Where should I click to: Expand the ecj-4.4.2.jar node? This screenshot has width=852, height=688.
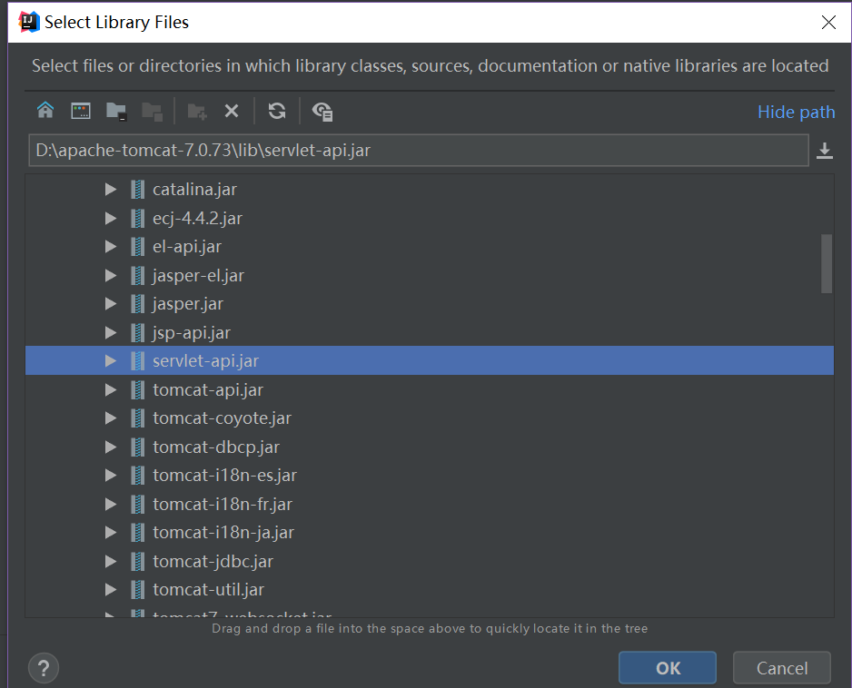[111, 219]
